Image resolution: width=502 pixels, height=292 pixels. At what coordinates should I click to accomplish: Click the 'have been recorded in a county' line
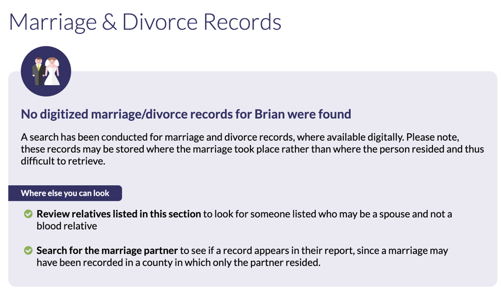point(178,263)
